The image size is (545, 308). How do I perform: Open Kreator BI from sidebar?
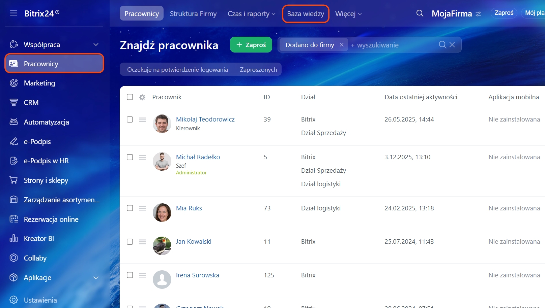click(x=39, y=239)
